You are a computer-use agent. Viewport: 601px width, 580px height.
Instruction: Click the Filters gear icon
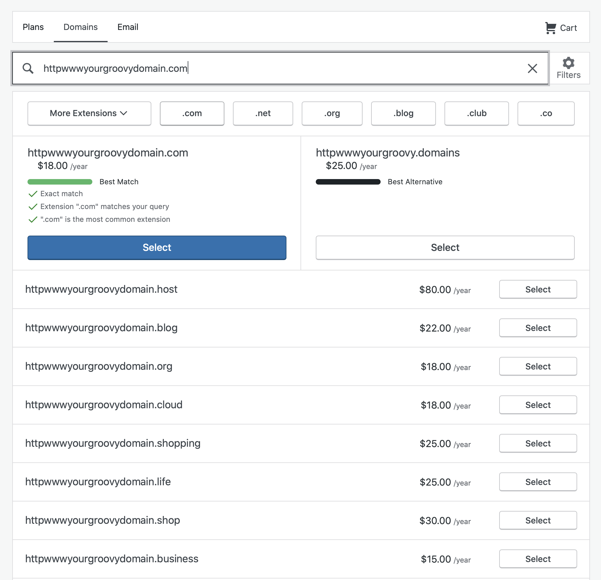[568, 63]
